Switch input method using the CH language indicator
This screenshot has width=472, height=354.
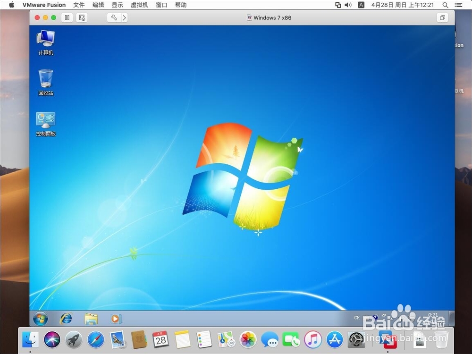pos(357,318)
